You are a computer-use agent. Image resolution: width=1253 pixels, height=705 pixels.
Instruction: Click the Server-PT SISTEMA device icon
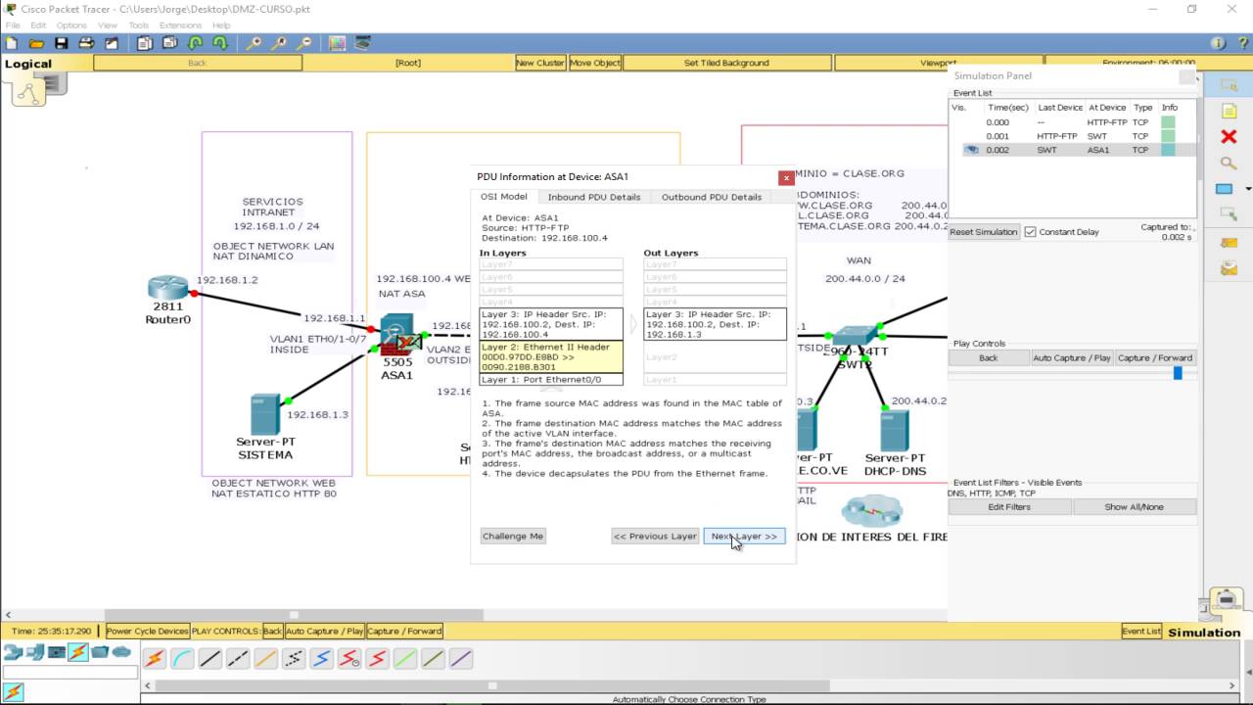coord(265,414)
